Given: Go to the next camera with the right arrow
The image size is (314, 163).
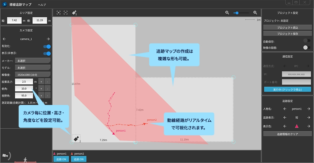Looking at the screenshot, I should coord(48,39).
